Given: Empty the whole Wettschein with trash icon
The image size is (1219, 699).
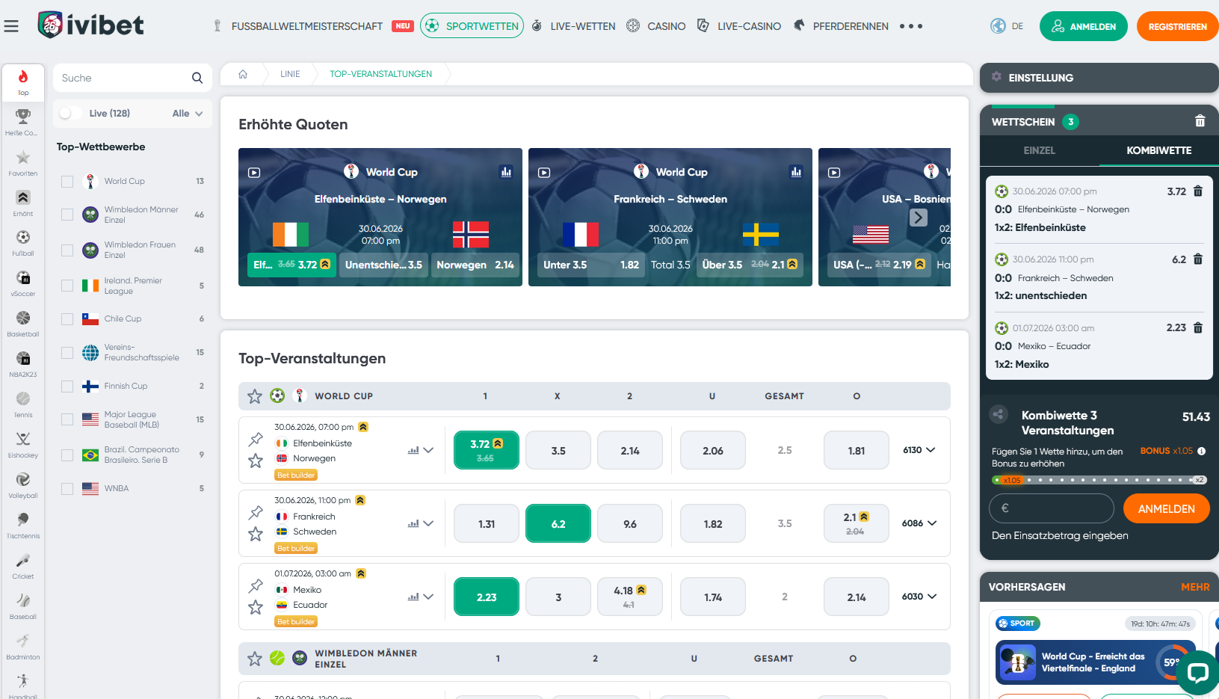Looking at the screenshot, I should point(1200,121).
